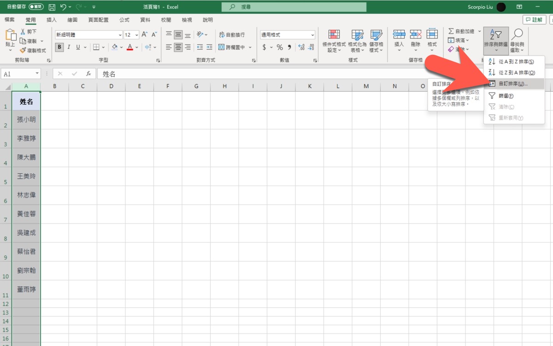The image size is (553, 346).
Task: Click the Save icon in title bar
Action: 52,7
